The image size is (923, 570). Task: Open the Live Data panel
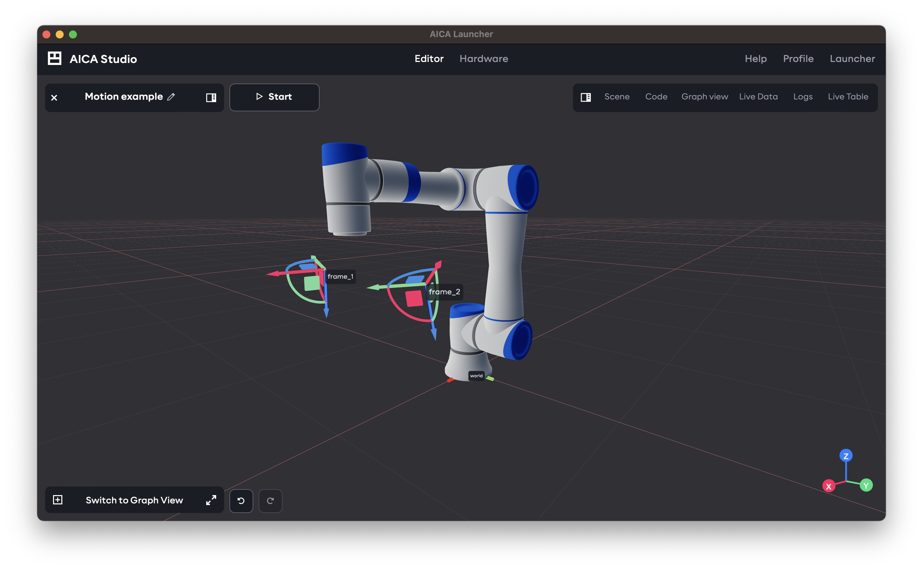(759, 97)
